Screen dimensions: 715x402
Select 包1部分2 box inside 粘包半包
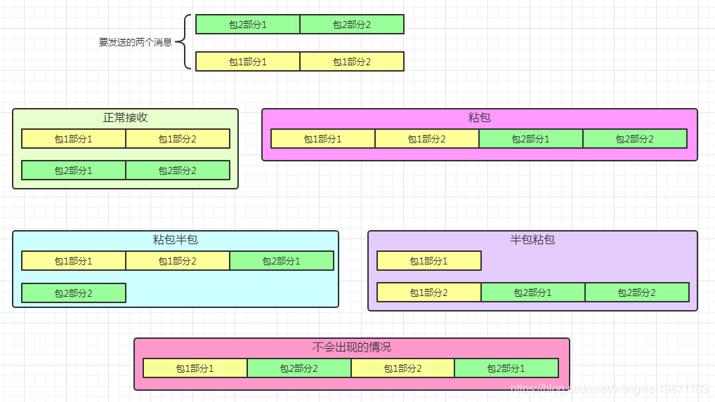tap(178, 261)
